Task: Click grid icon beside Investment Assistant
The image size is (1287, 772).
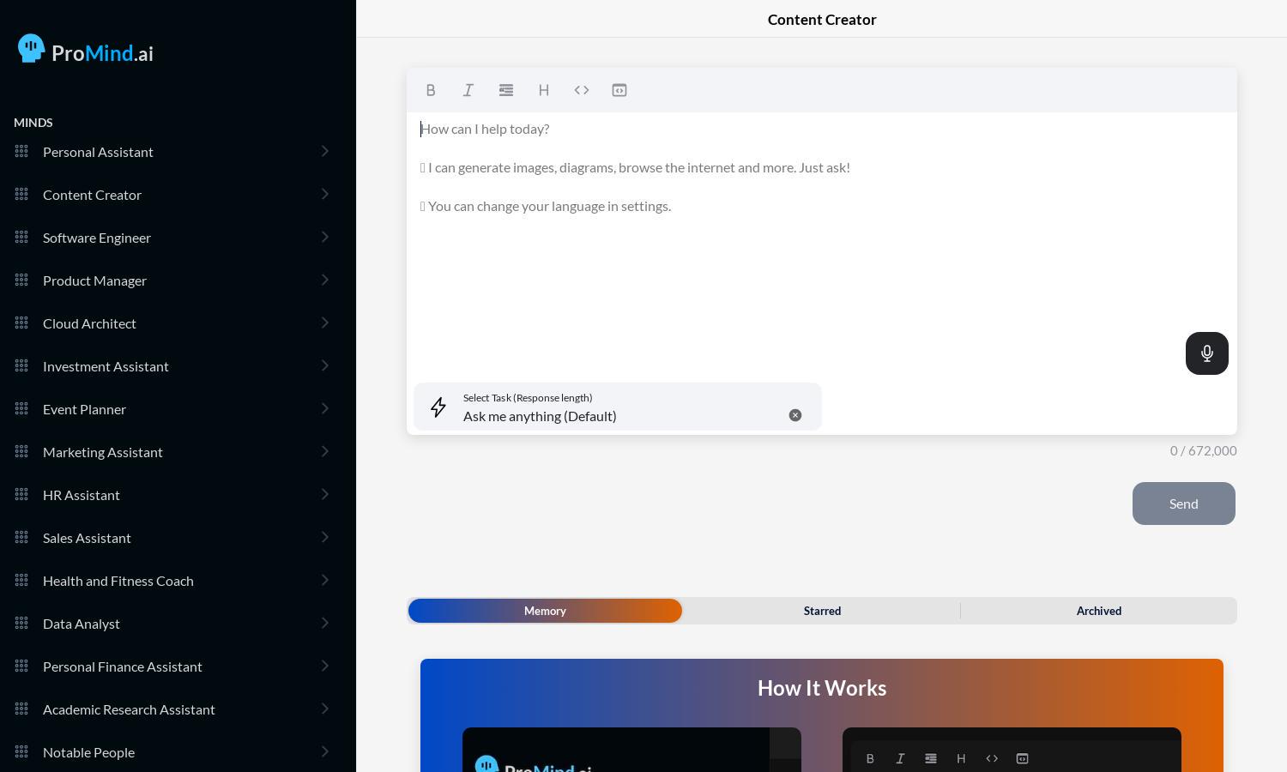Action: point(21,366)
